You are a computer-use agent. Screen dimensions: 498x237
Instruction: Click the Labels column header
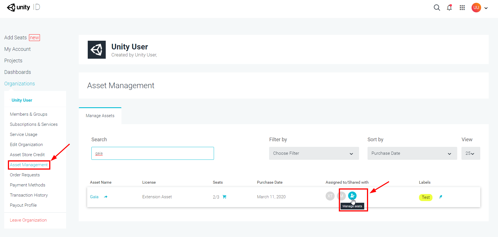[425, 182]
